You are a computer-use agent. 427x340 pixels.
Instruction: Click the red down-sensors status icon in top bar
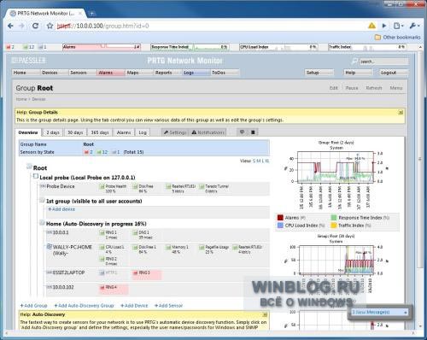(9, 47)
